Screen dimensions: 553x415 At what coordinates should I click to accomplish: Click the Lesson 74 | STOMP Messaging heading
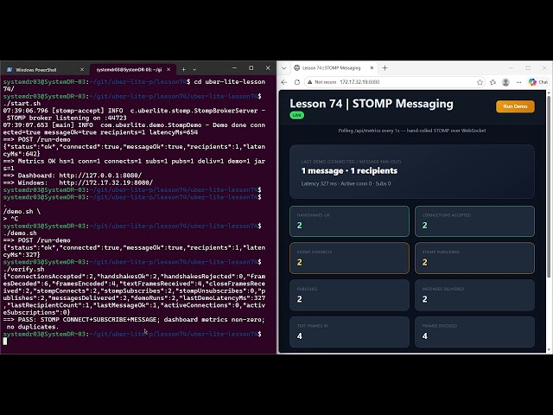click(x=372, y=104)
